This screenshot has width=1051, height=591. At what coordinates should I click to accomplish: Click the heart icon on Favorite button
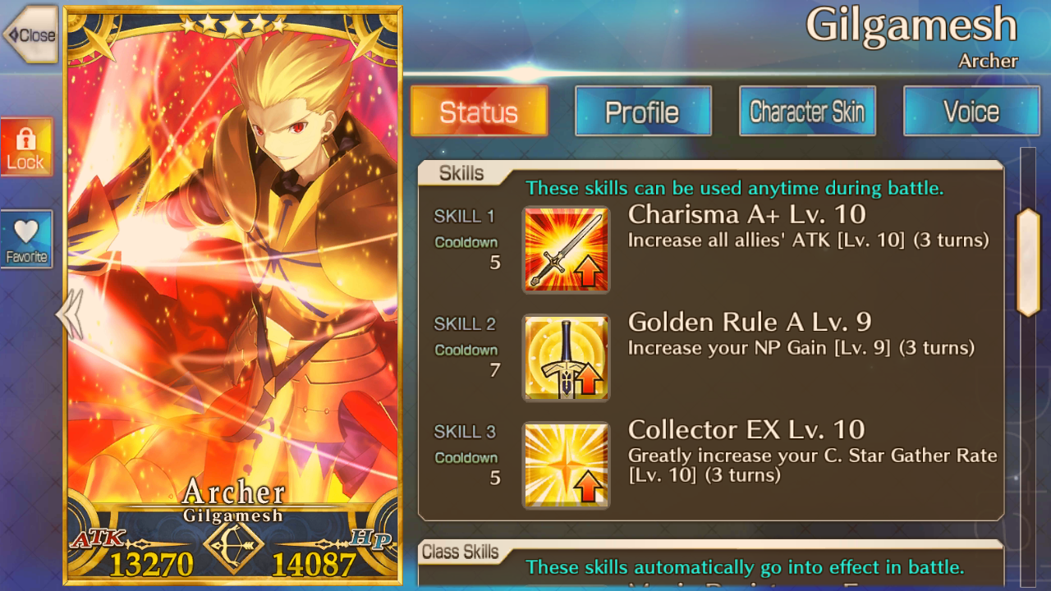coord(26,231)
